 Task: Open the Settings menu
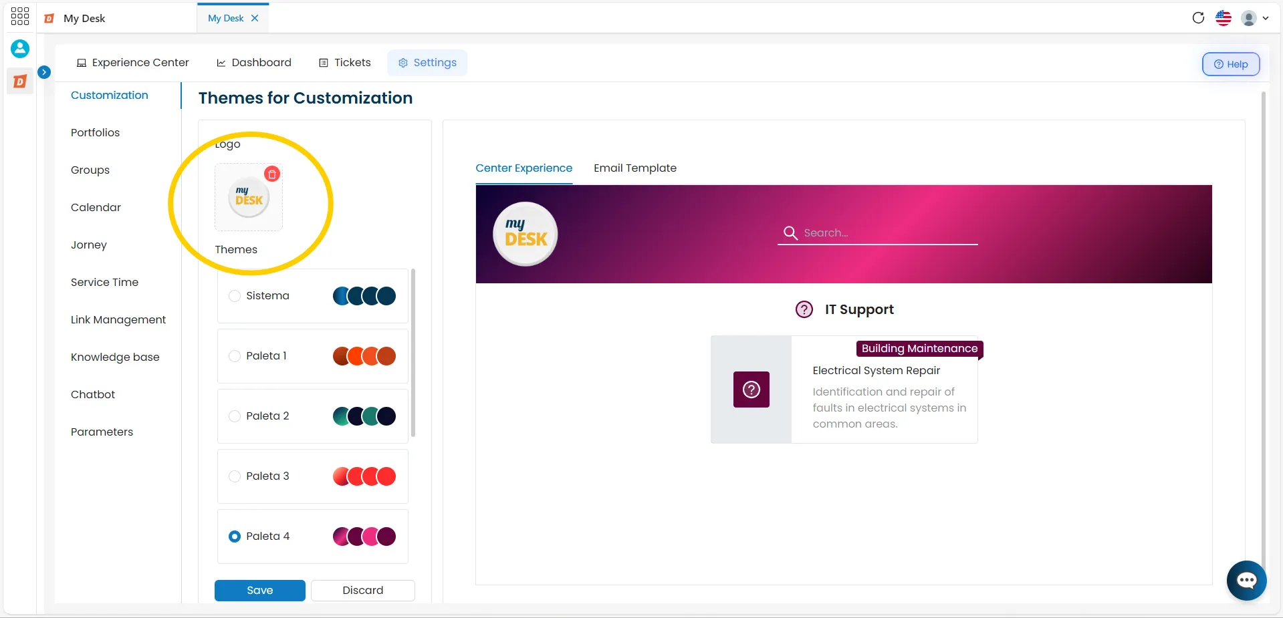click(428, 63)
